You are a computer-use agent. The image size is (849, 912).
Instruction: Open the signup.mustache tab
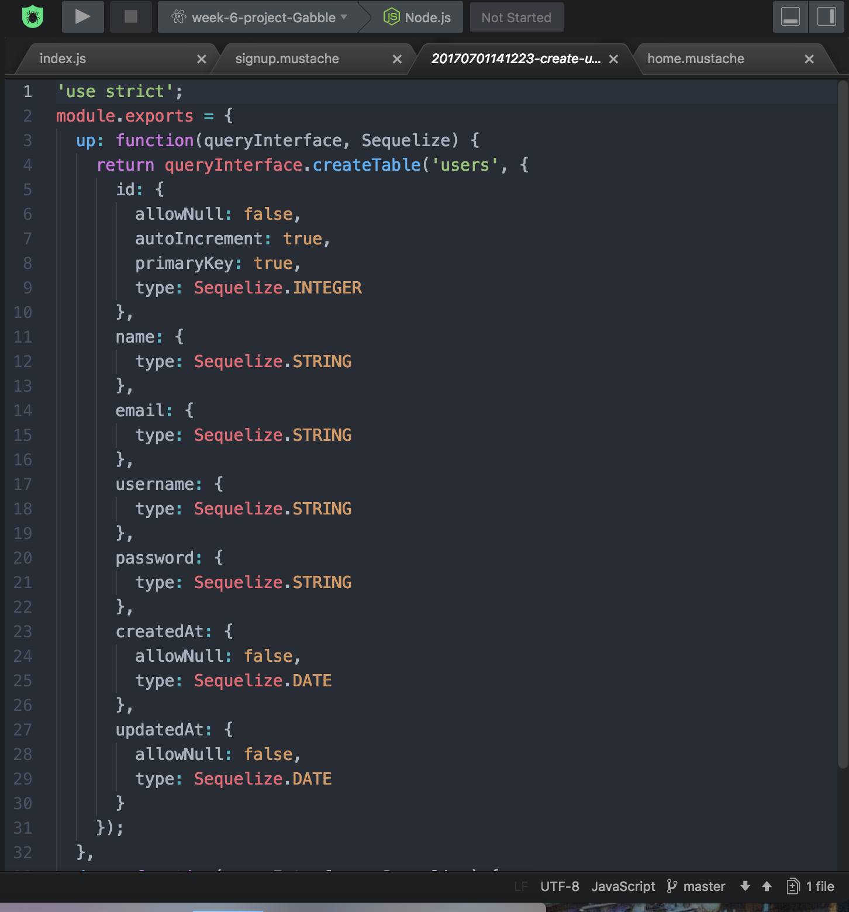click(286, 58)
